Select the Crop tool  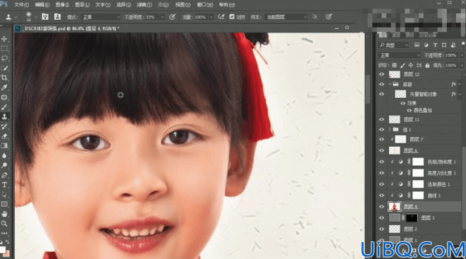[5, 78]
